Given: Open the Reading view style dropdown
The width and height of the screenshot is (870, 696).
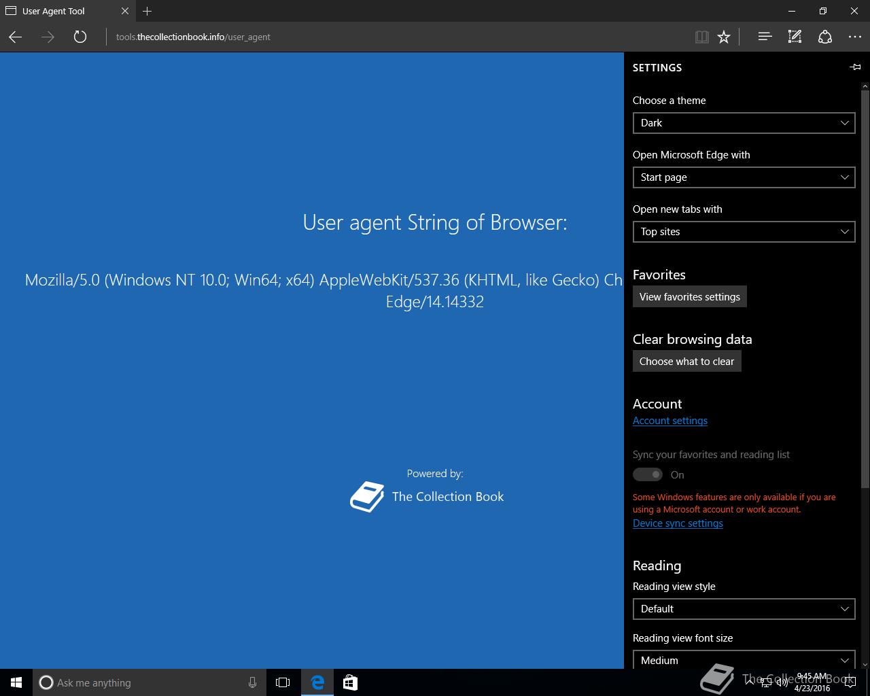Looking at the screenshot, I should point(744,609).
